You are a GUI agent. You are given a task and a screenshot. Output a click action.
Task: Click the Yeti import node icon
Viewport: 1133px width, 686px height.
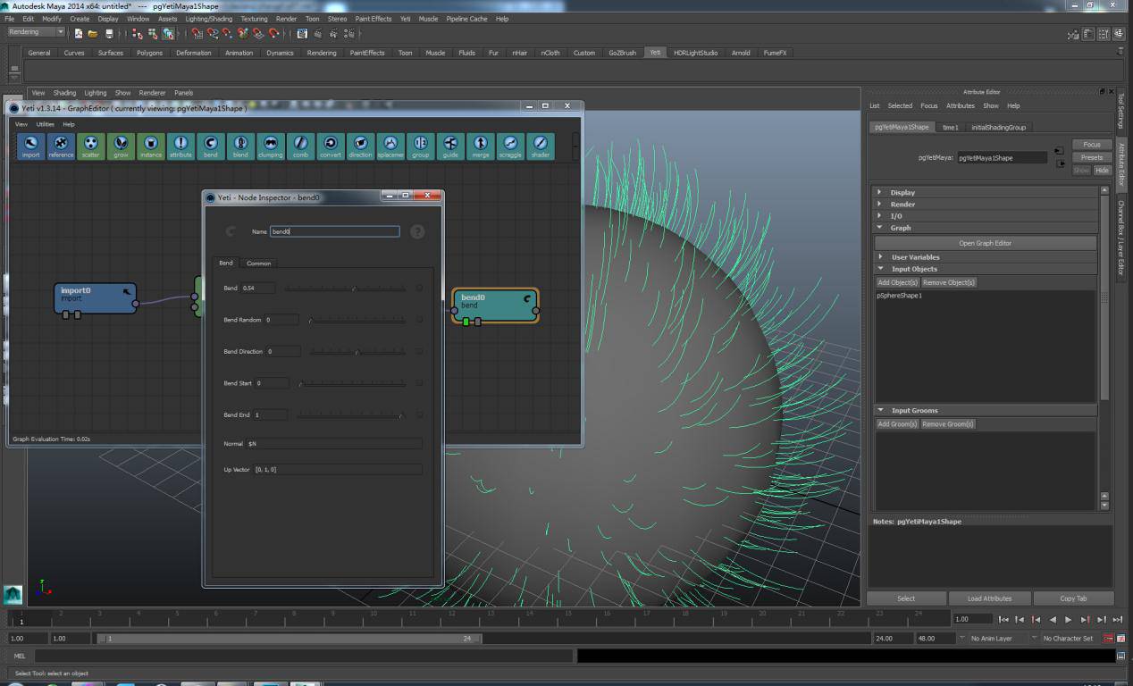pos(31,146)
